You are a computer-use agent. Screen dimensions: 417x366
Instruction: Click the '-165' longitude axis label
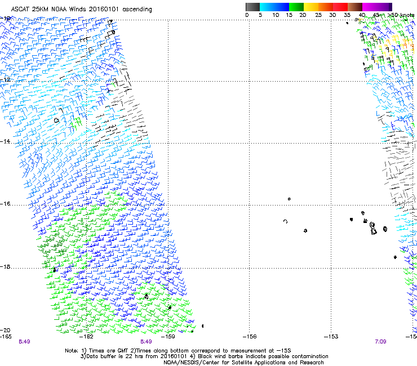point(6,337)
